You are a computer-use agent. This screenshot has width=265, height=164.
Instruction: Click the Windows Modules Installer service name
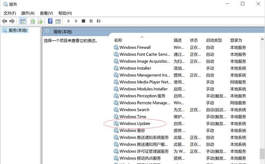144,89
